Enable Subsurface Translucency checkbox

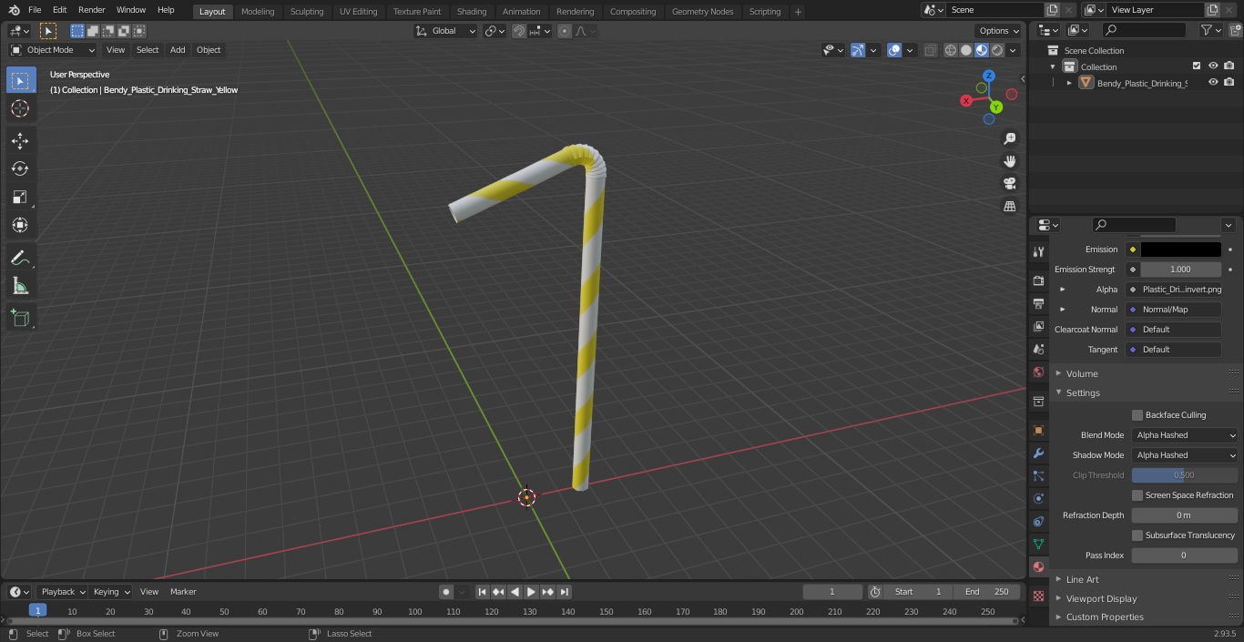1137,535
